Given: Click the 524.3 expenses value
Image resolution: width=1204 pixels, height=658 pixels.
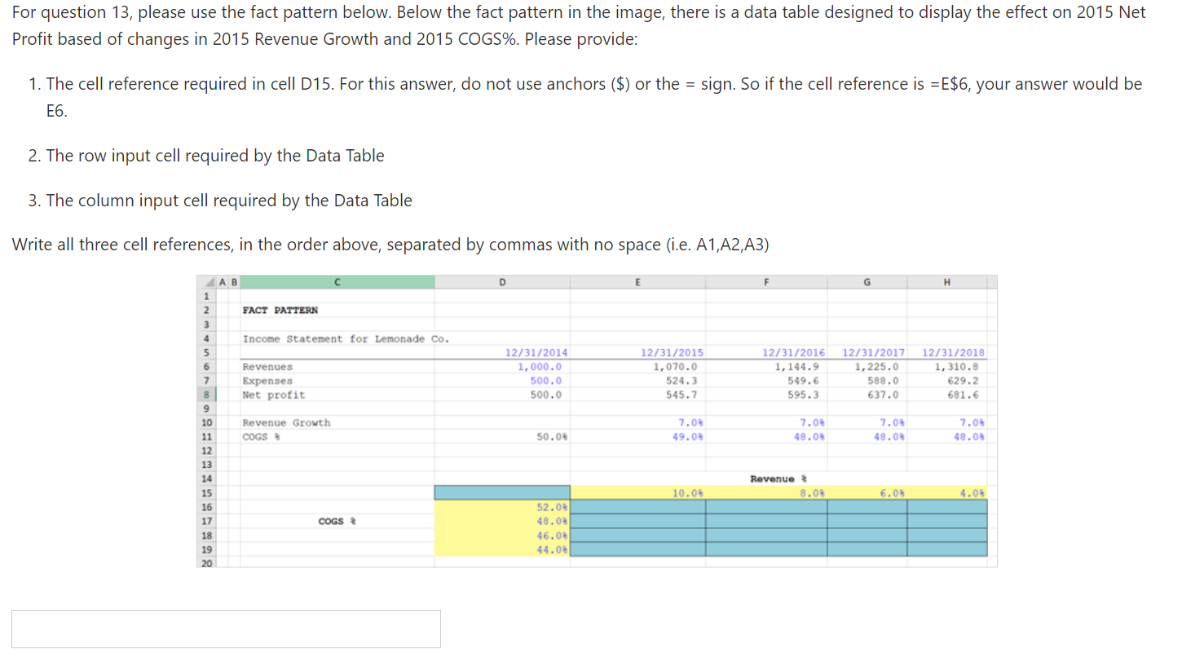Looking at the screenshot, I should (x=681, y=381).
